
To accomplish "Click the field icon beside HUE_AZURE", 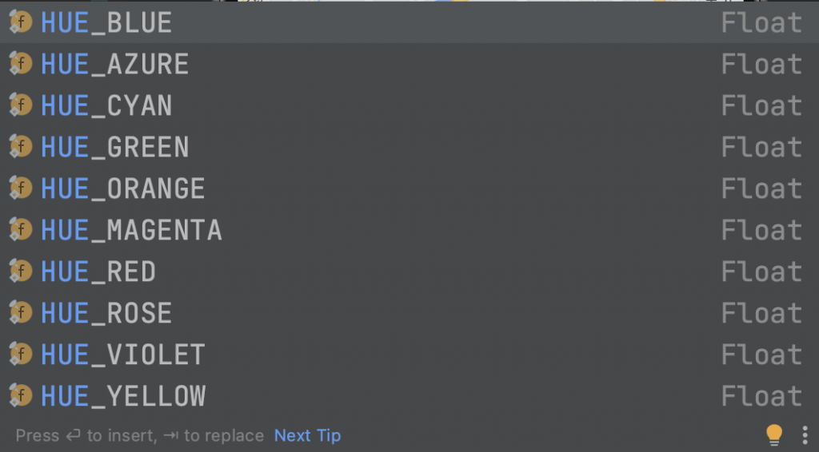I will tap(21, 64).
